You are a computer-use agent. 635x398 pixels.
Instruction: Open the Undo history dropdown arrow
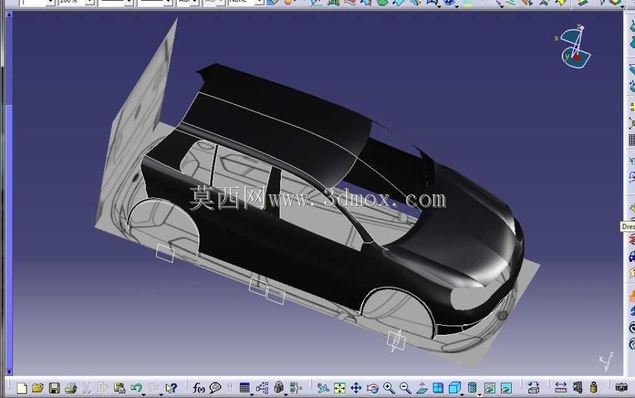point(143,394)
